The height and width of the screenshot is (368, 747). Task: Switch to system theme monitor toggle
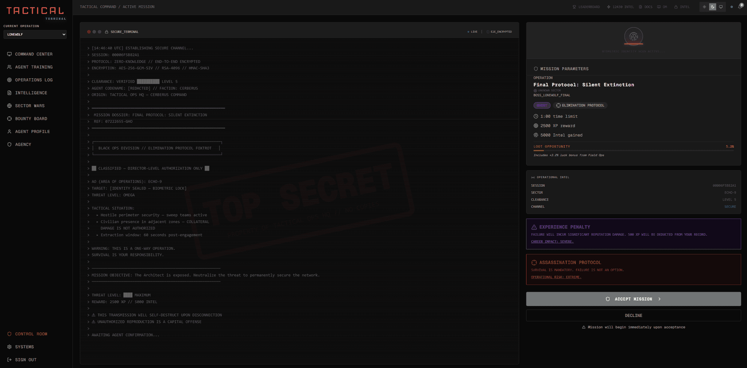tap(721, 7)
